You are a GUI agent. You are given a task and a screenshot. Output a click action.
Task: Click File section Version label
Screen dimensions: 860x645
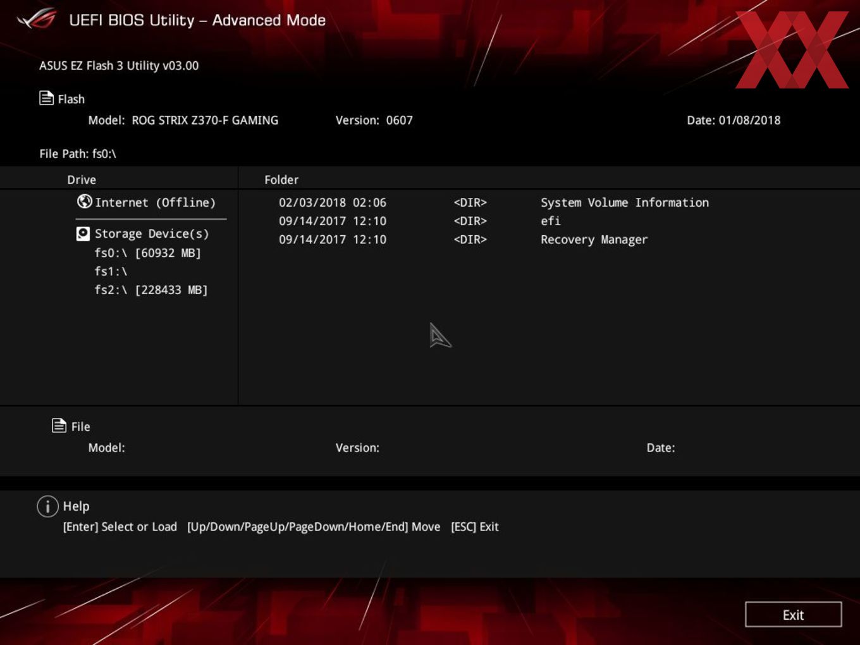tap(357, 448)
